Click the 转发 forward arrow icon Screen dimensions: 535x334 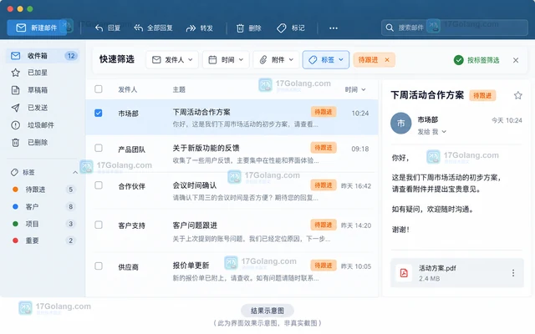click(191, 28)
